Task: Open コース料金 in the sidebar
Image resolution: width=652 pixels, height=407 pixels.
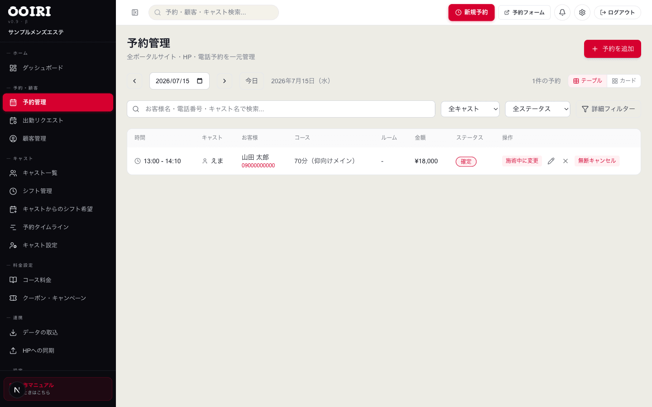Action: [58, 280]
